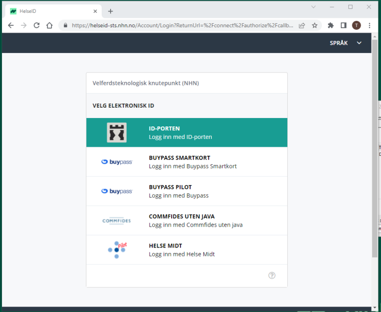Click the Commfides logo
The image size is (381, 312).
(x=117, y=221)
